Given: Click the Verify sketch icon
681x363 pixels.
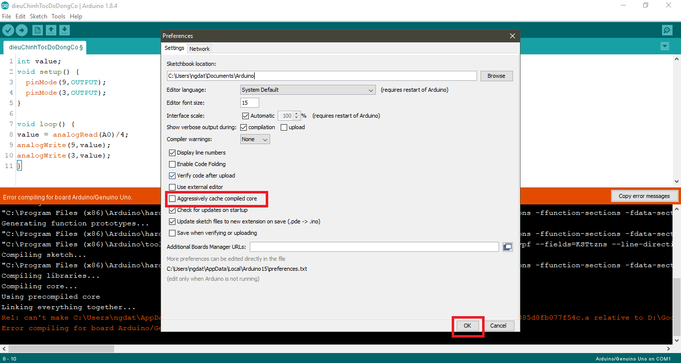Looking at the screenshot, I should tap(8, 30).
